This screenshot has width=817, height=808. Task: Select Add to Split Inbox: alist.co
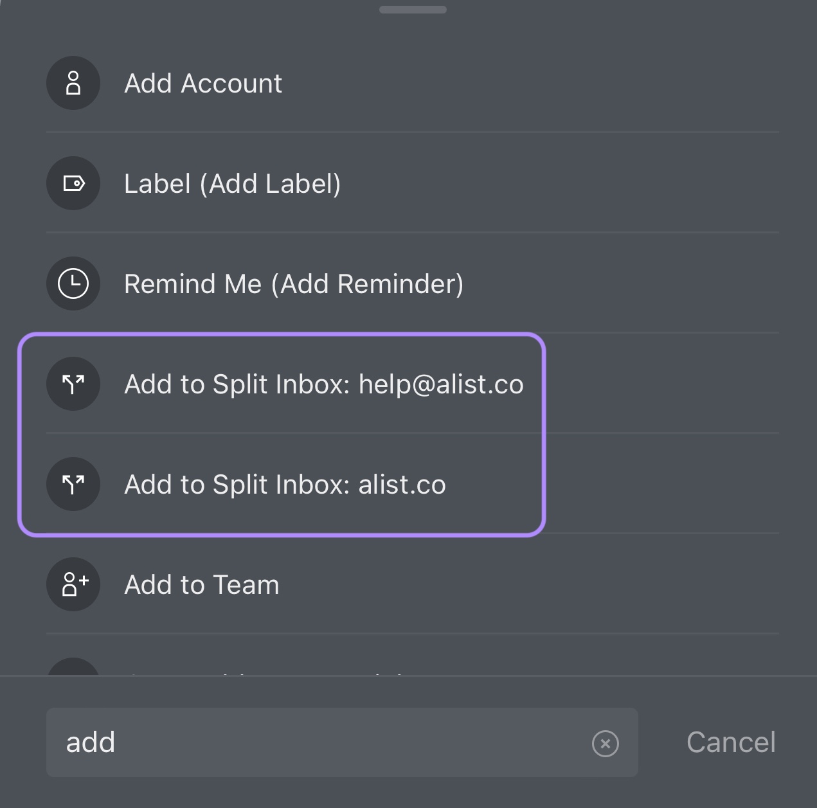pos(413,484)
